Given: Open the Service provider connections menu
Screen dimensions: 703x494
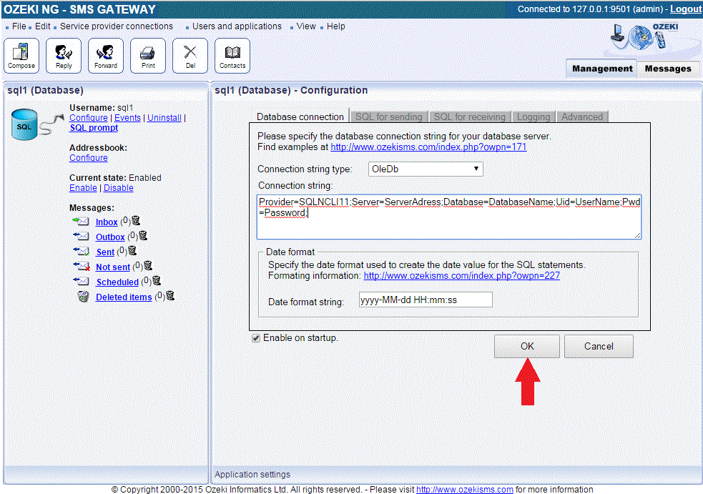Looking at the screenshot, I should click(x=116, y=26).
